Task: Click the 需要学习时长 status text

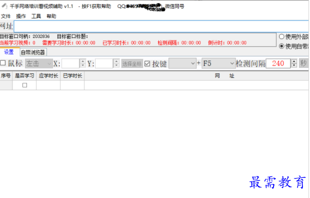Action: [69, 43]
